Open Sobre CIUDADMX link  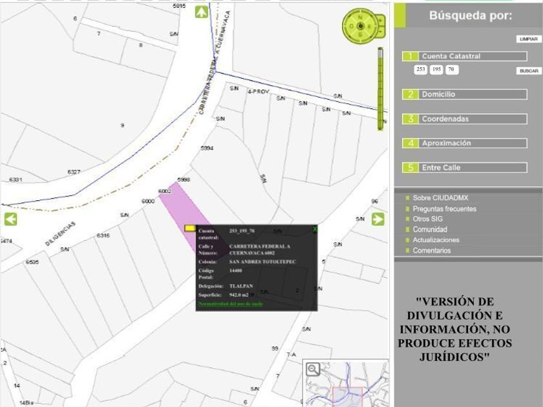point(440,198)
